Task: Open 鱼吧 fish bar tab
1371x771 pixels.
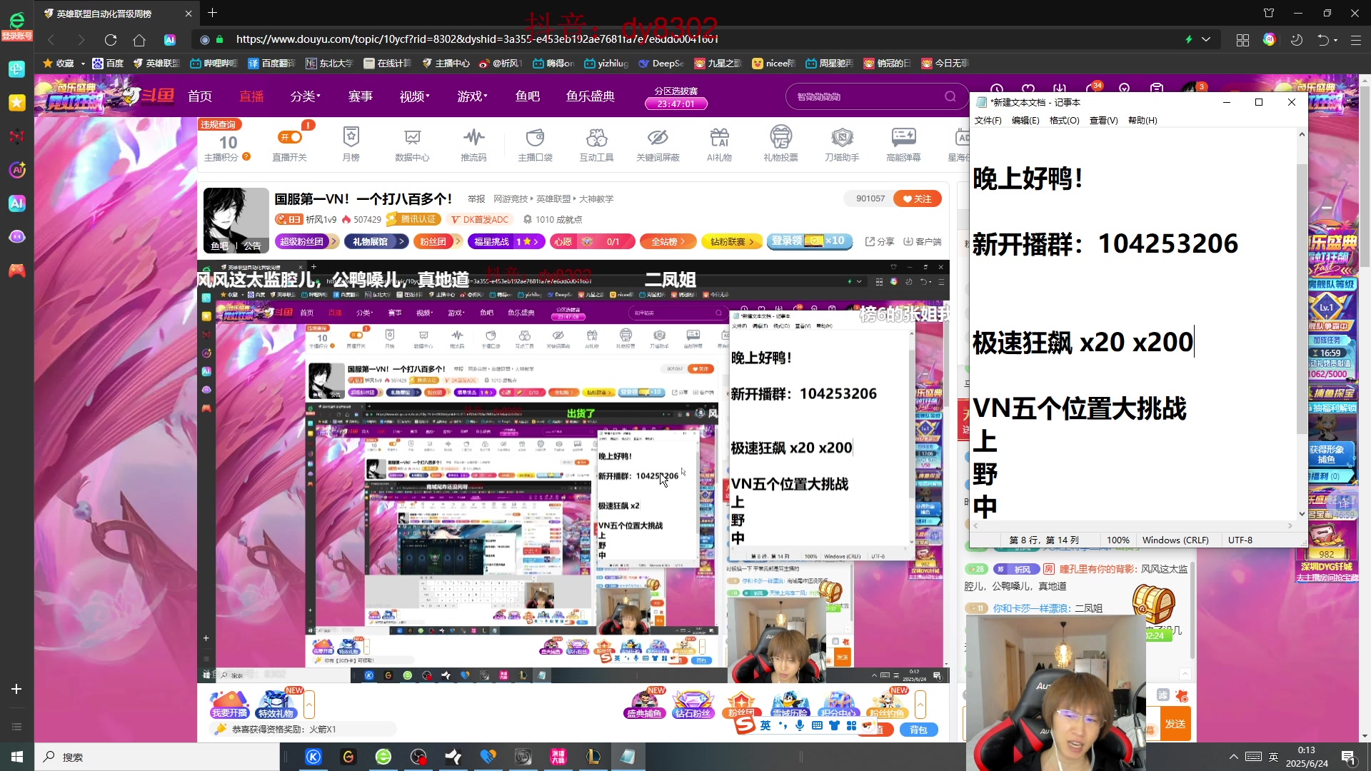Action: point(528,96)
